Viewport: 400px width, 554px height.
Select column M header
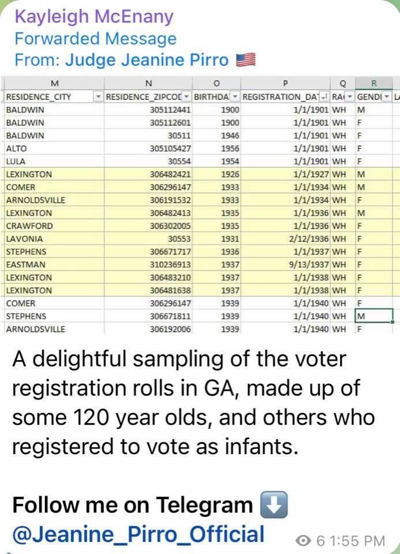click(x=54, y=83)
